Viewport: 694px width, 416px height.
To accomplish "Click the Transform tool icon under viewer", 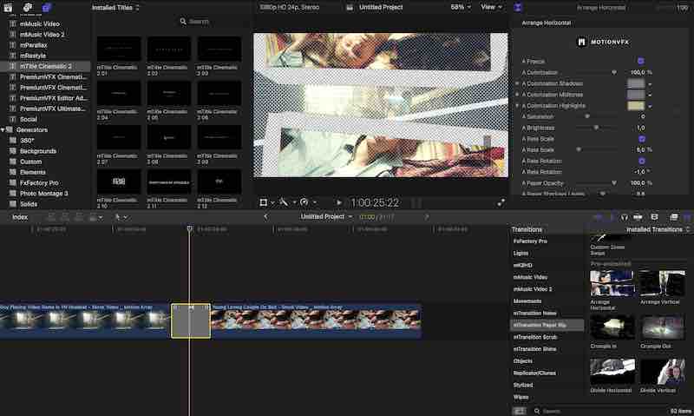I will tap(264, 202).
